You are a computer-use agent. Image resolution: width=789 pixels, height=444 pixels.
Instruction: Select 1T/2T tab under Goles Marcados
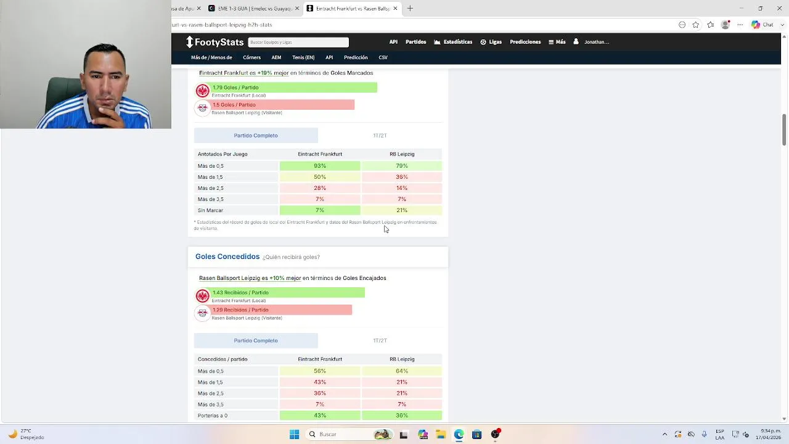point(380,136)
